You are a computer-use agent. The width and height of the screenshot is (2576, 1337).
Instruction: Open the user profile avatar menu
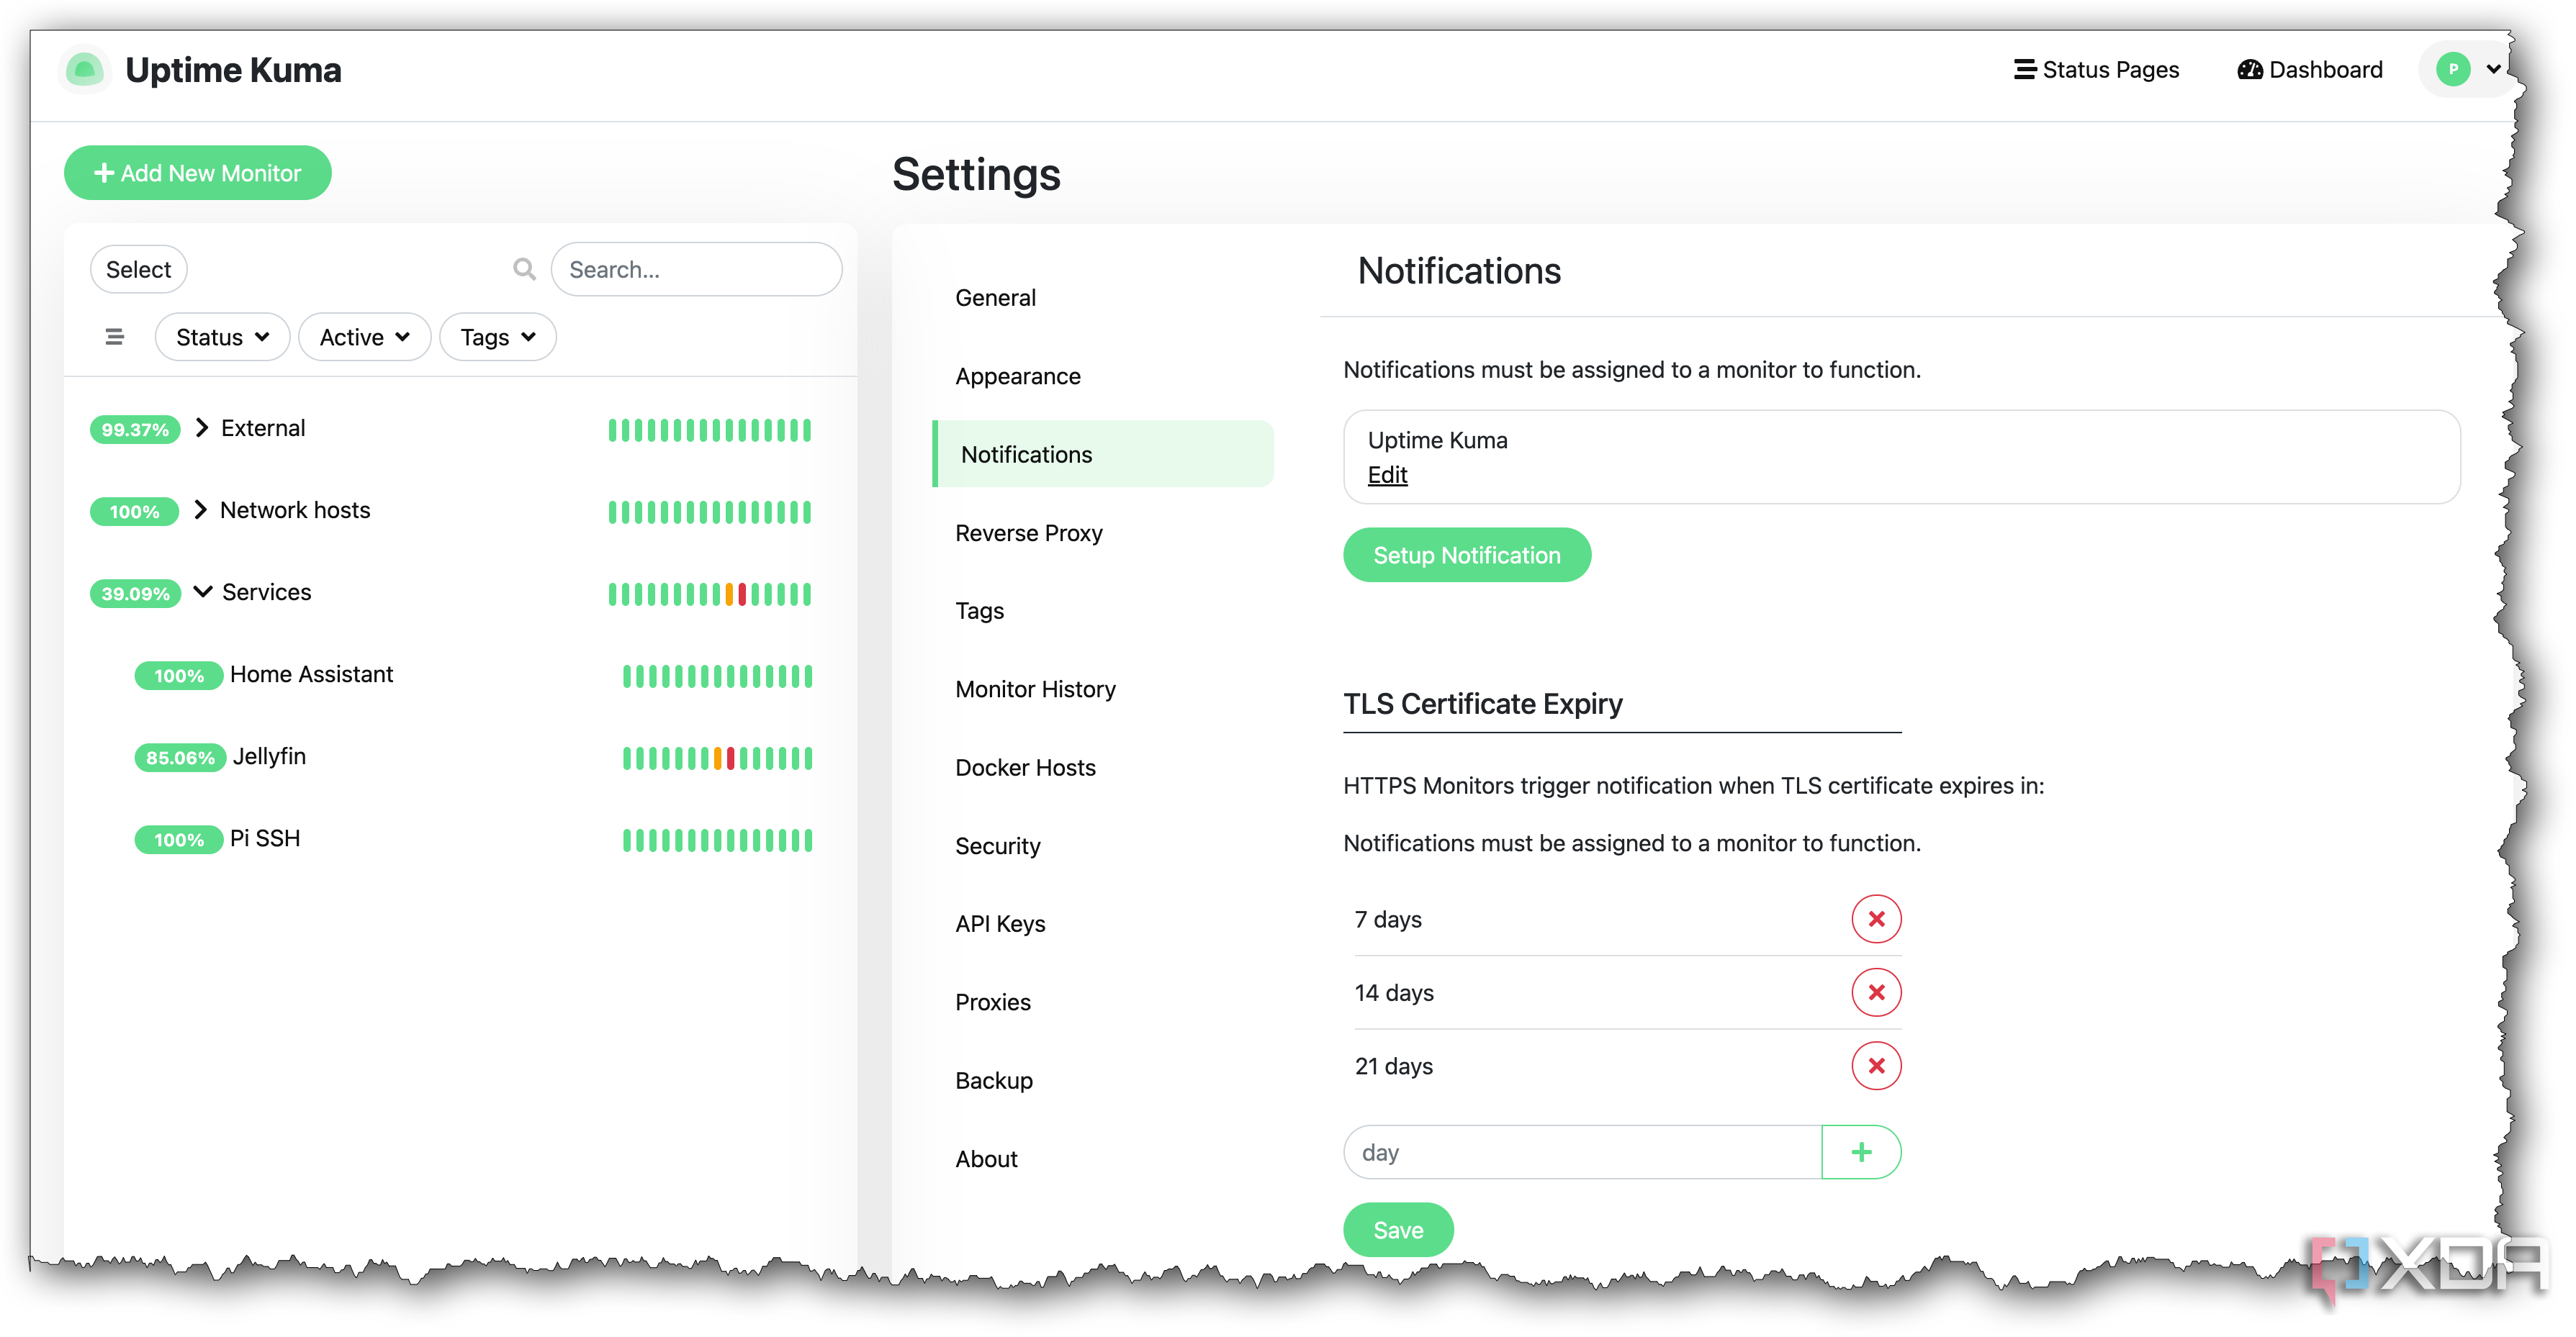click(x=2466, y=70)
